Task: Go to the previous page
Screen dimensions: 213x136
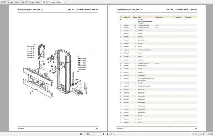Action: (84, 134)
